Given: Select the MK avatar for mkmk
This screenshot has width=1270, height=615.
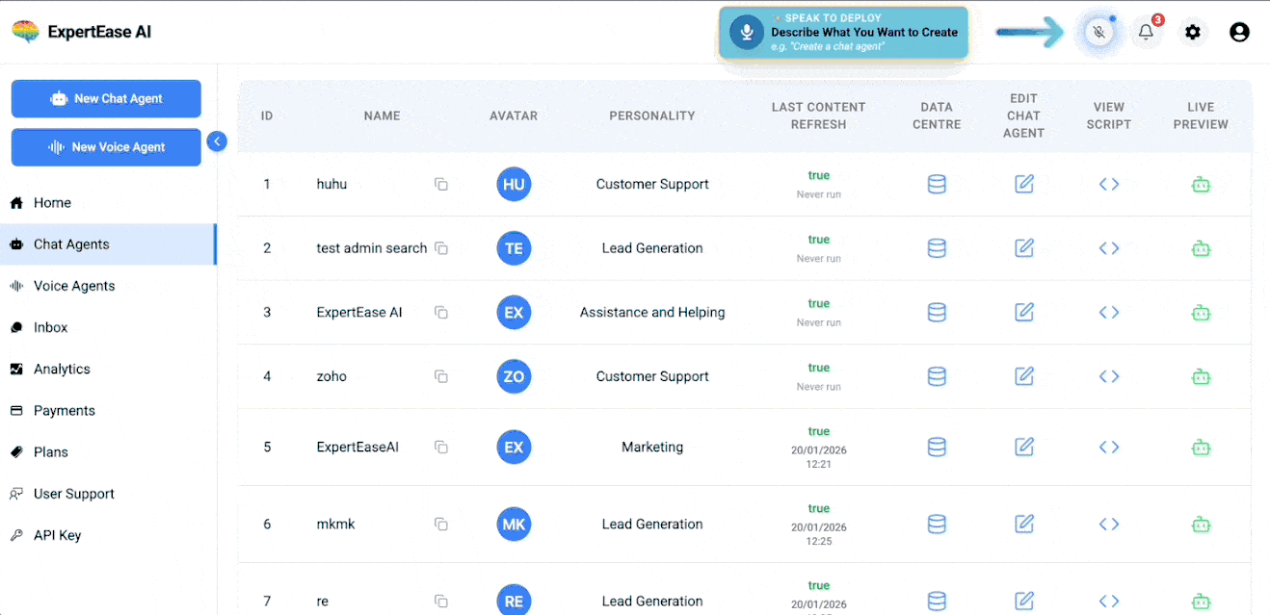Looking at the screenshot, I should (x=514, y=525).
